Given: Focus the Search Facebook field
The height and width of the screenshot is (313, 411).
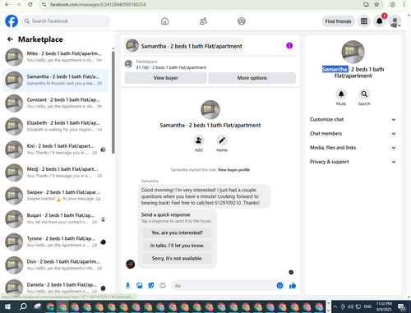Looking at the screenshot, I should click(66, 21).
